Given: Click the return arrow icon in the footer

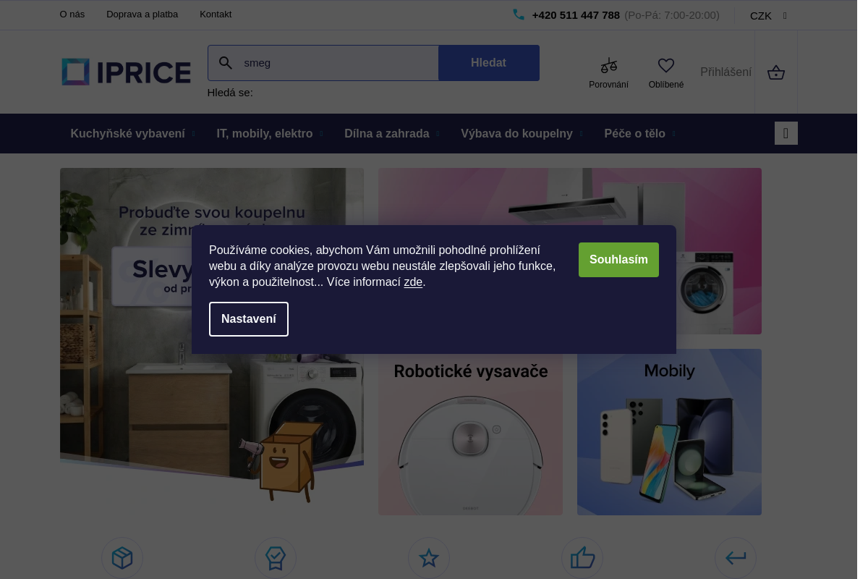Looking at the screenshot, I should click(735, 558).
